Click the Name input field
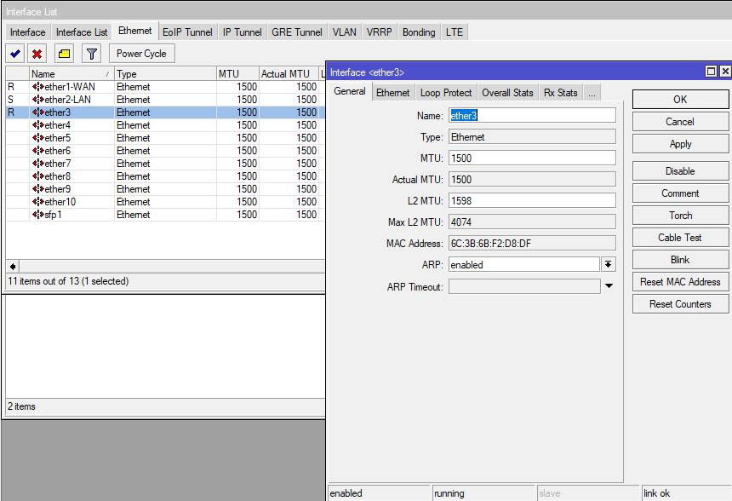The image size is (732, 501). (532, 115)
